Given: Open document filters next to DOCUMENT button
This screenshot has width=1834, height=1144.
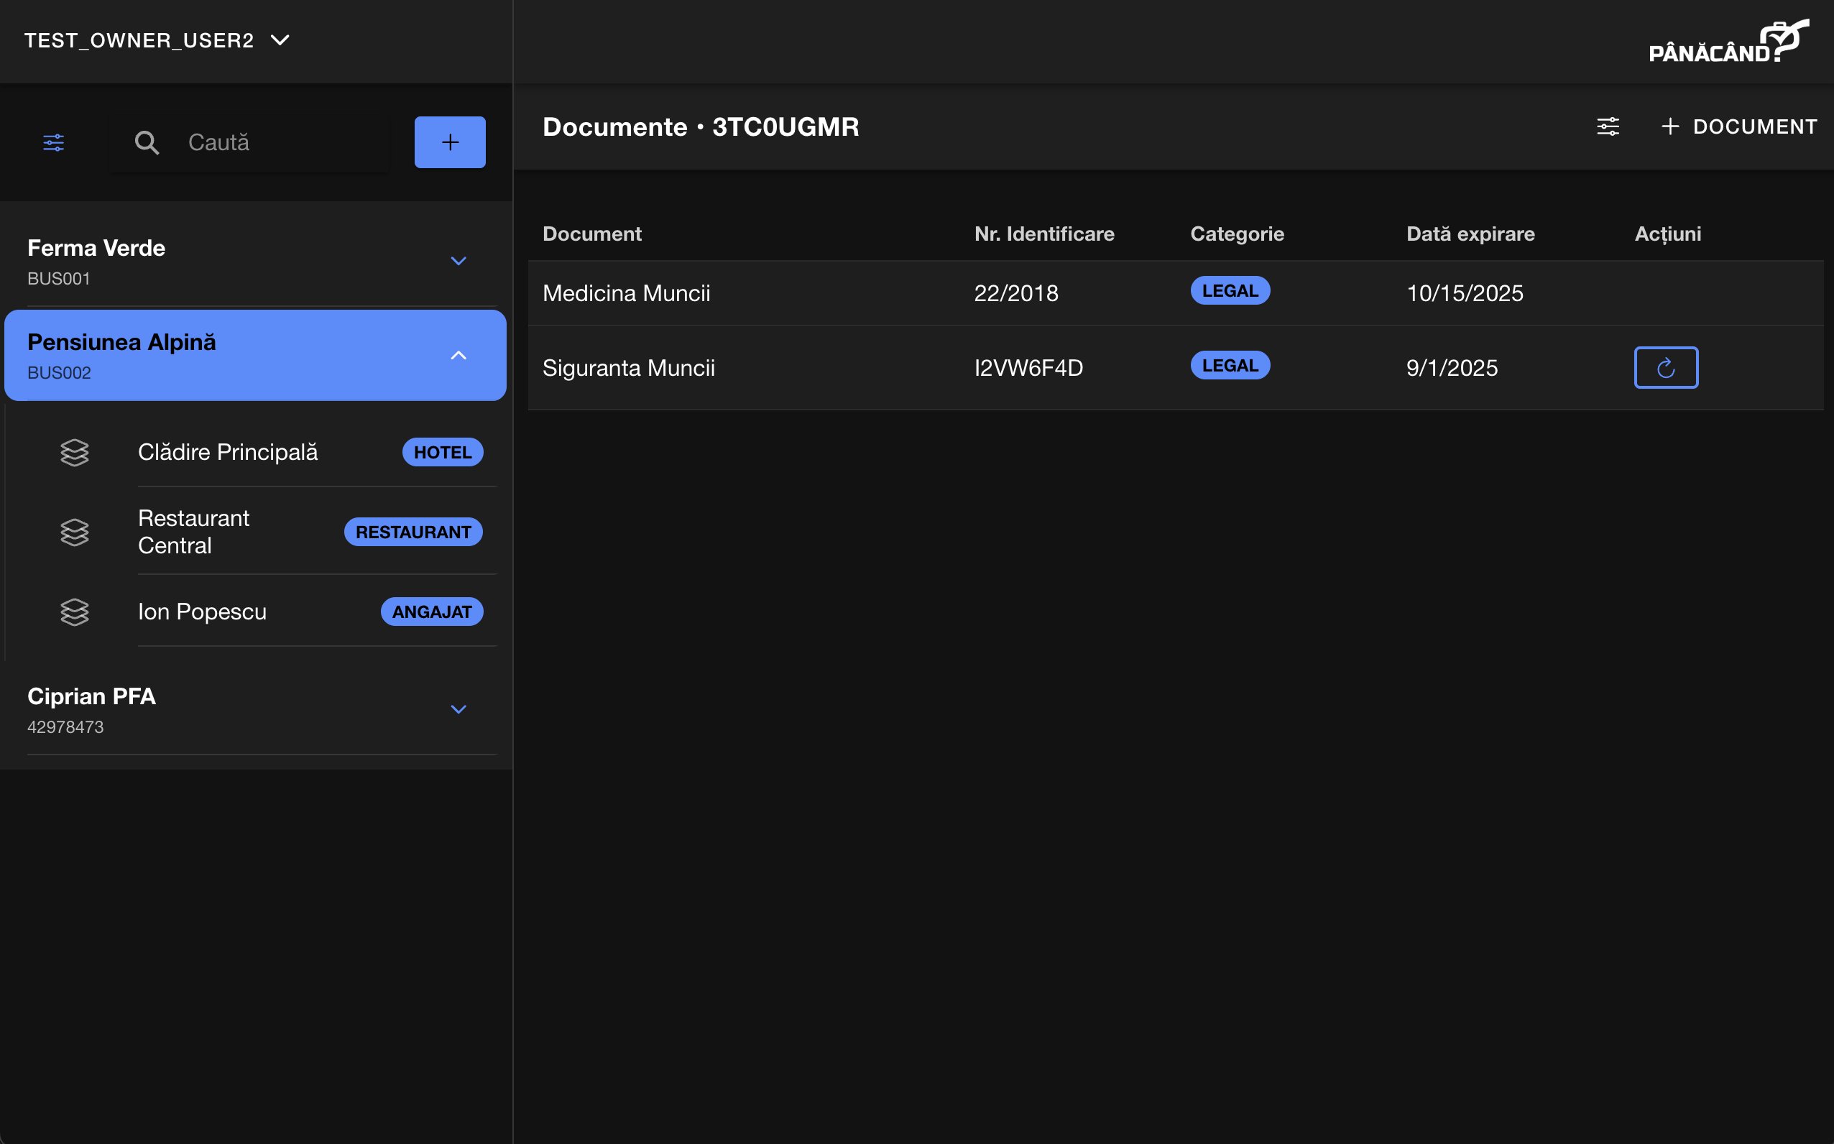Looking at the screenshot, I should pos(1608,126).
